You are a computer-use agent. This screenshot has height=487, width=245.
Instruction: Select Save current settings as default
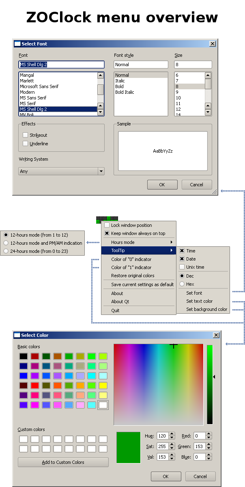click(139, 284)
